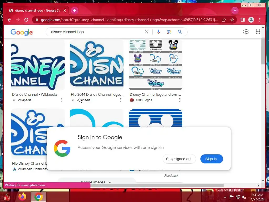Open Chrome three-dot menu
The height and width of the screenshot is (202, 269).
click(x=260, y=20)
